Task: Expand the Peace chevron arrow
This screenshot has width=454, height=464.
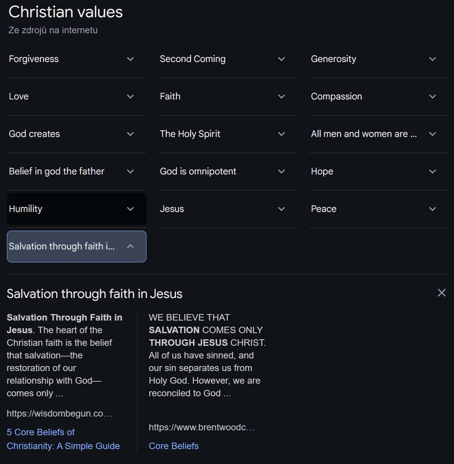Action: [x=433, y=209]
